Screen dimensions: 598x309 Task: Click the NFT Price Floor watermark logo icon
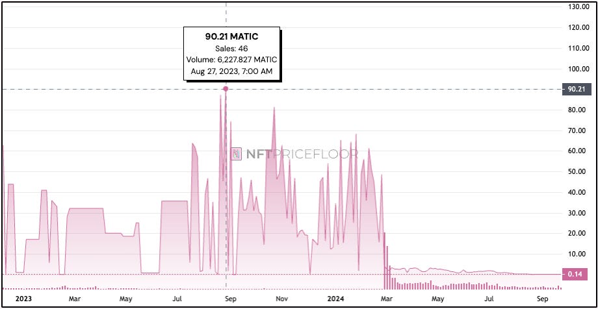pyautogui.click(x=237, y=154)
